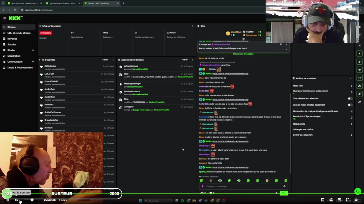Click the chat settings gear near the Chat button
The image size is (364, 204).
click(276, 193)
